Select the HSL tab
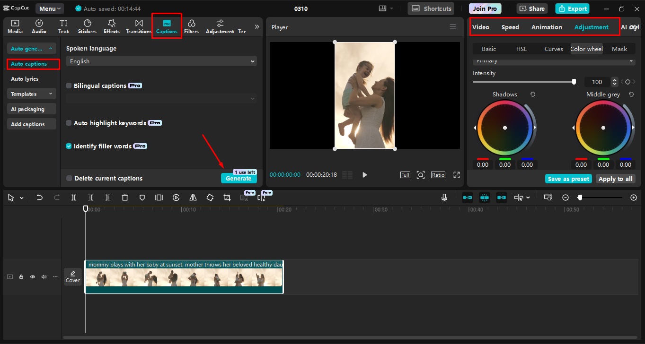 pyautogui.click(x=521, y=49)
